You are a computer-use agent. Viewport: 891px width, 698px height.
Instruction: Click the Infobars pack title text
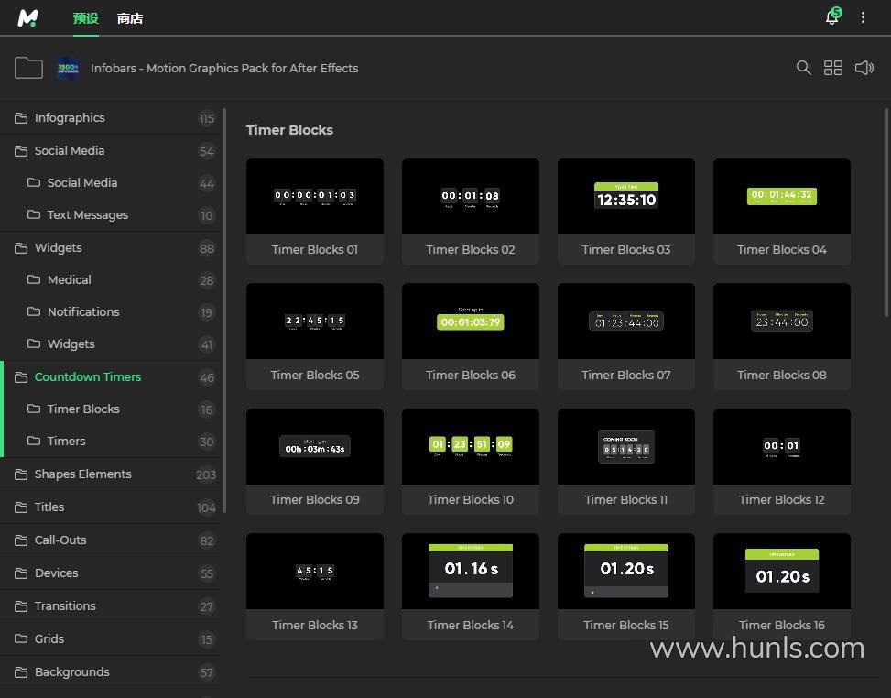coord(224,68)
